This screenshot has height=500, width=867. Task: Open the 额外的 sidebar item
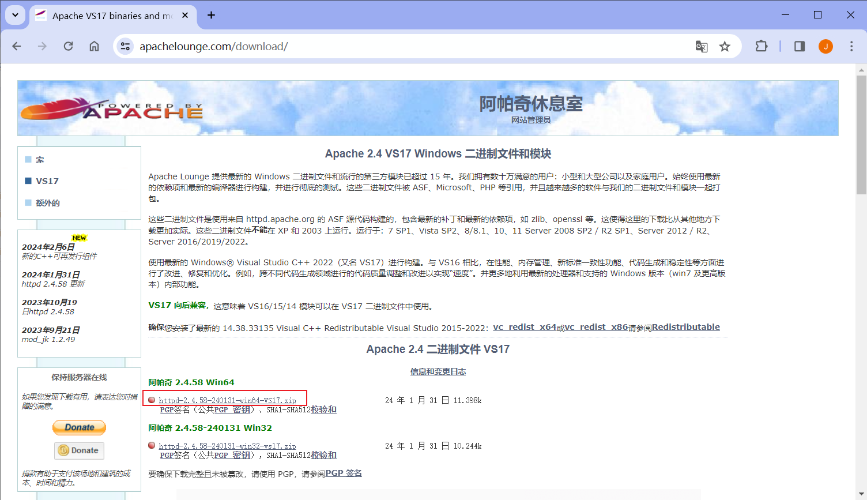point(48,203)
